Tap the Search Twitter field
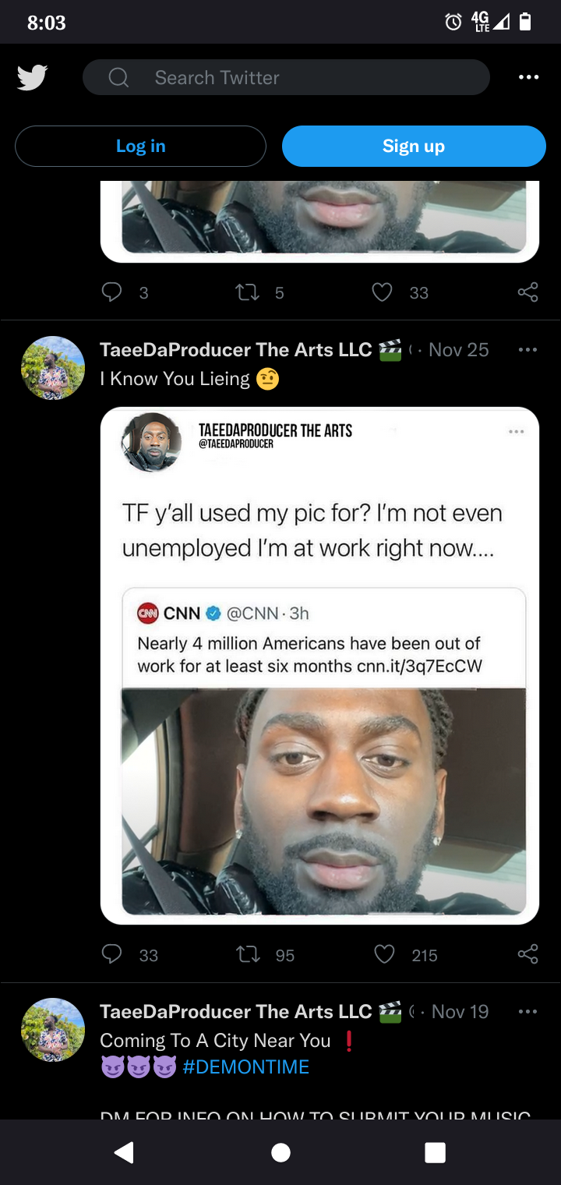 [286, 78]
